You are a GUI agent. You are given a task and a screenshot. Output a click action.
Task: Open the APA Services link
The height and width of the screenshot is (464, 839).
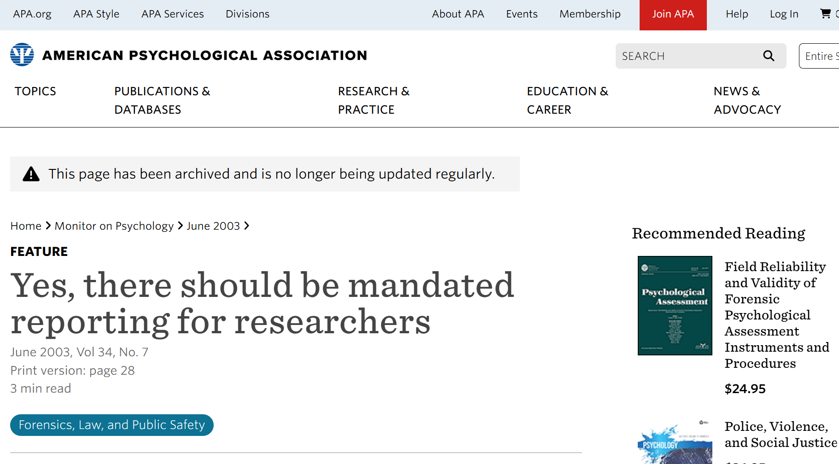(173, 14)
